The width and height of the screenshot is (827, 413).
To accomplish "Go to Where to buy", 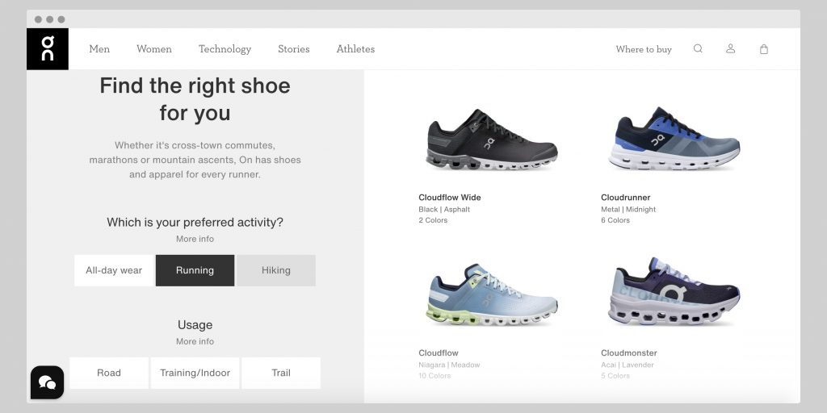I will tap(644, 49).
